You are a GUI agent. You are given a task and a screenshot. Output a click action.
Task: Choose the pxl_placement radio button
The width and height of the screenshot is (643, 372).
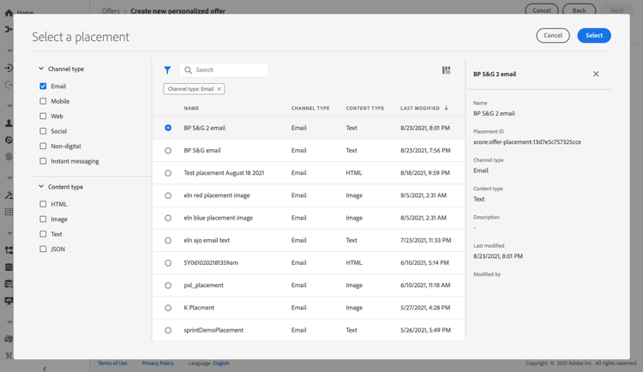[168, 285]
